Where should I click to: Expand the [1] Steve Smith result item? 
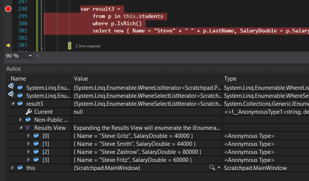(28, 144)
